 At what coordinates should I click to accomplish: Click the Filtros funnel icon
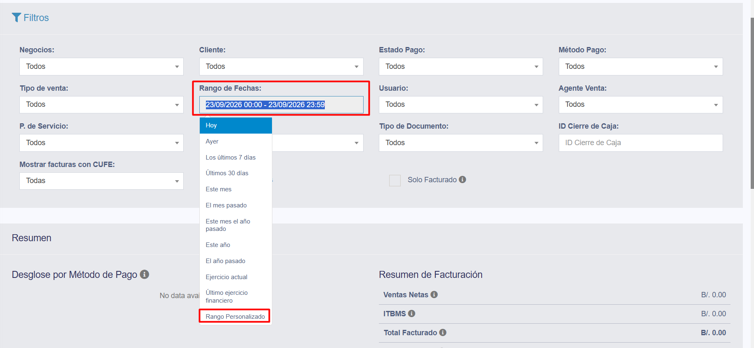17,17
